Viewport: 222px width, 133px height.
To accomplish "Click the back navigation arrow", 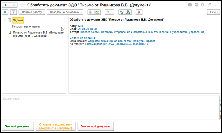I will click(x=6, y=5).
